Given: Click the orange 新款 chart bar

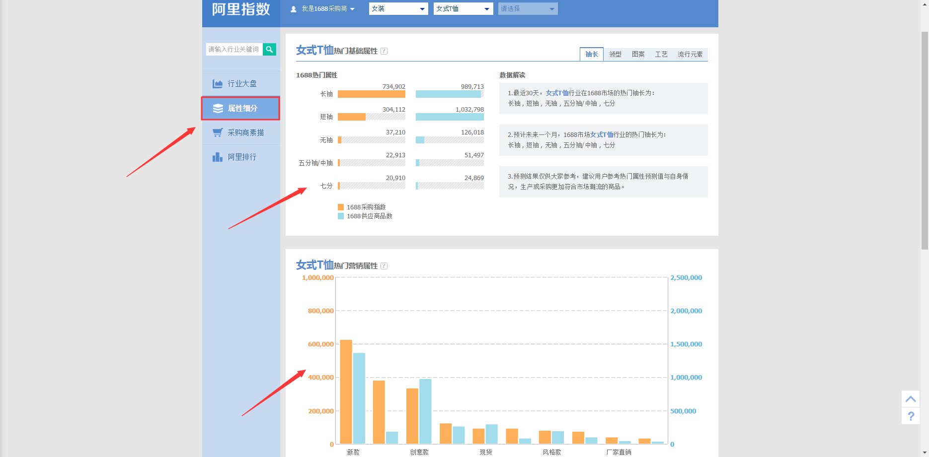Looking at the screenshot, I should point(346,392).
